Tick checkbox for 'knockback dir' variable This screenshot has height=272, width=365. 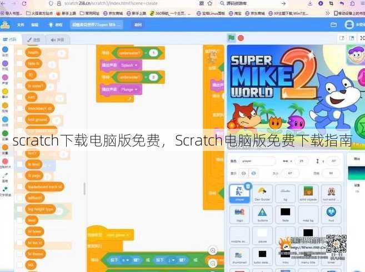[20, 108]
